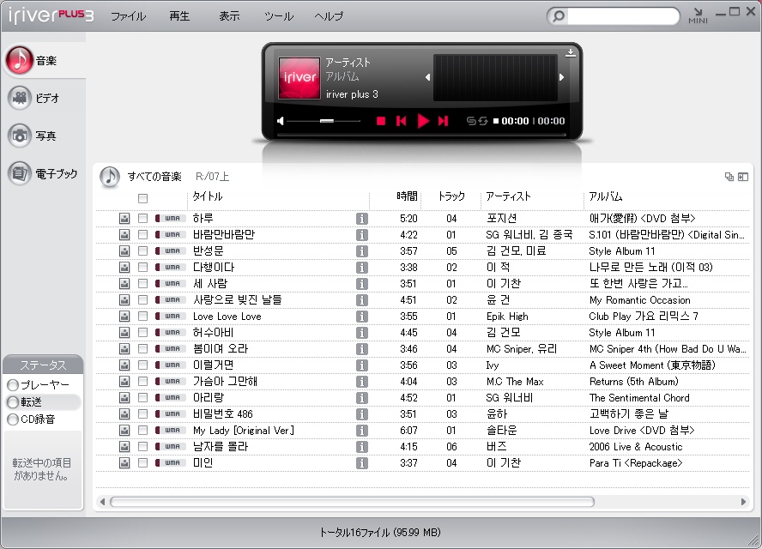
Task: Check the box for Love Love Love
Action: [142, 317]
